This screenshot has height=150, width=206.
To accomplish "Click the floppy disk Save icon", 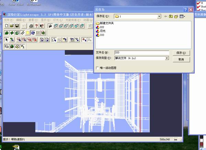I will [x=17, y=26].
